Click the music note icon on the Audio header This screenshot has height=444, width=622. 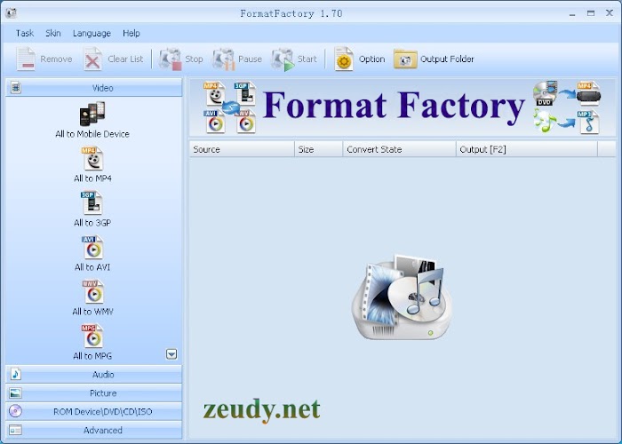15,374
